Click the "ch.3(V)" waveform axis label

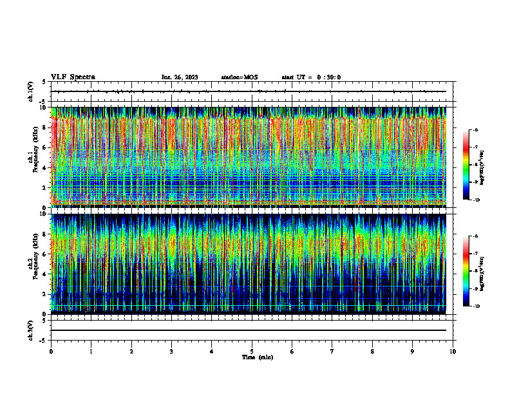31,330
